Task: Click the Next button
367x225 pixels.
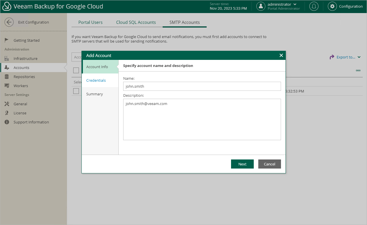Action: (x=242, y=164)
